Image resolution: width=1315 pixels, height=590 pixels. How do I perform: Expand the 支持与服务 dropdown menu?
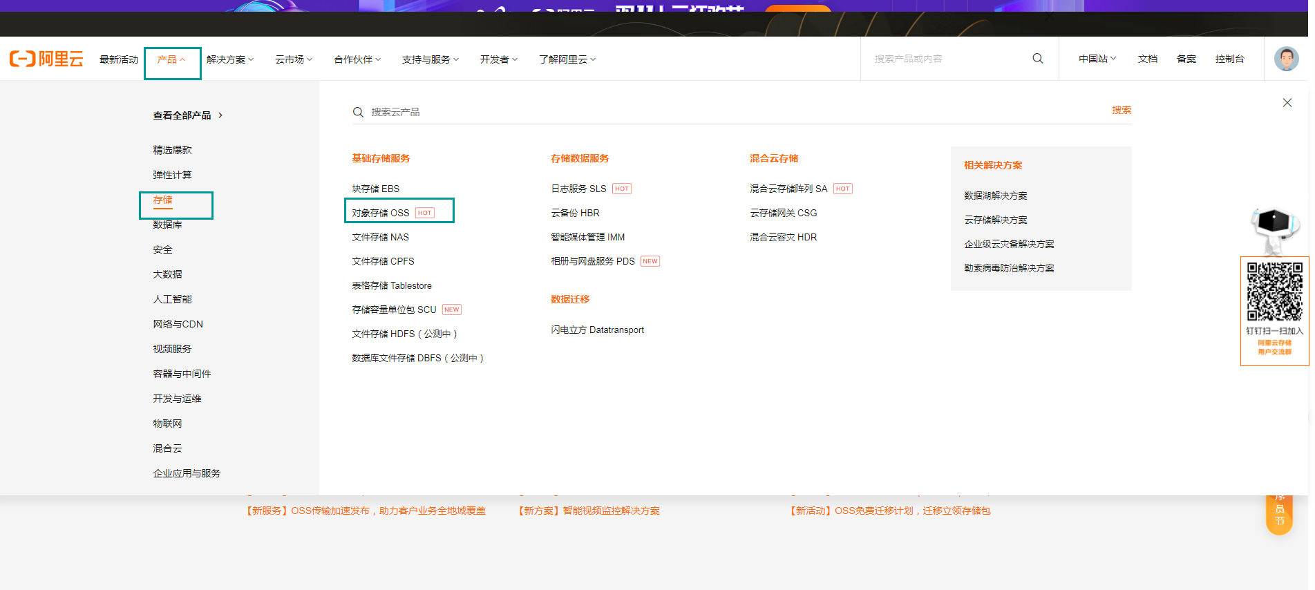coord(430,59)
